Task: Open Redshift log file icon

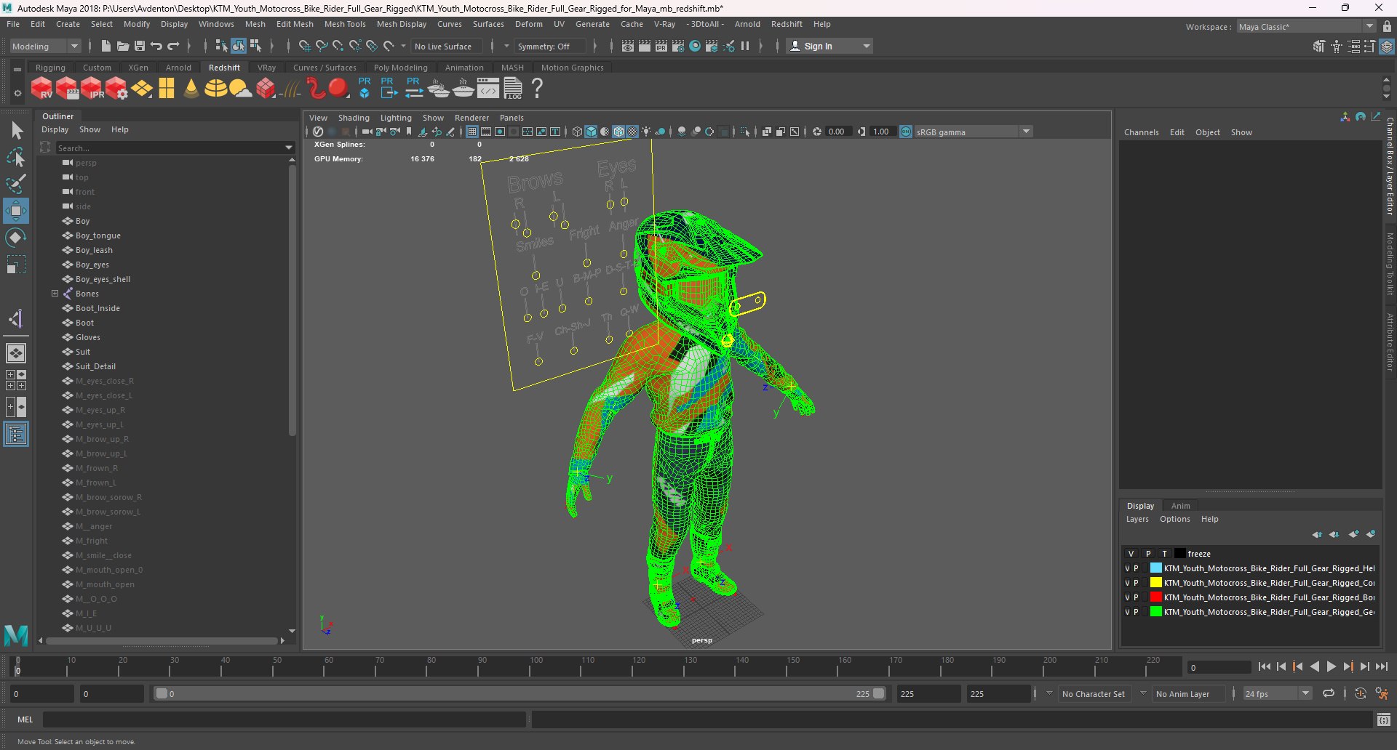Action: coord(513,89)
